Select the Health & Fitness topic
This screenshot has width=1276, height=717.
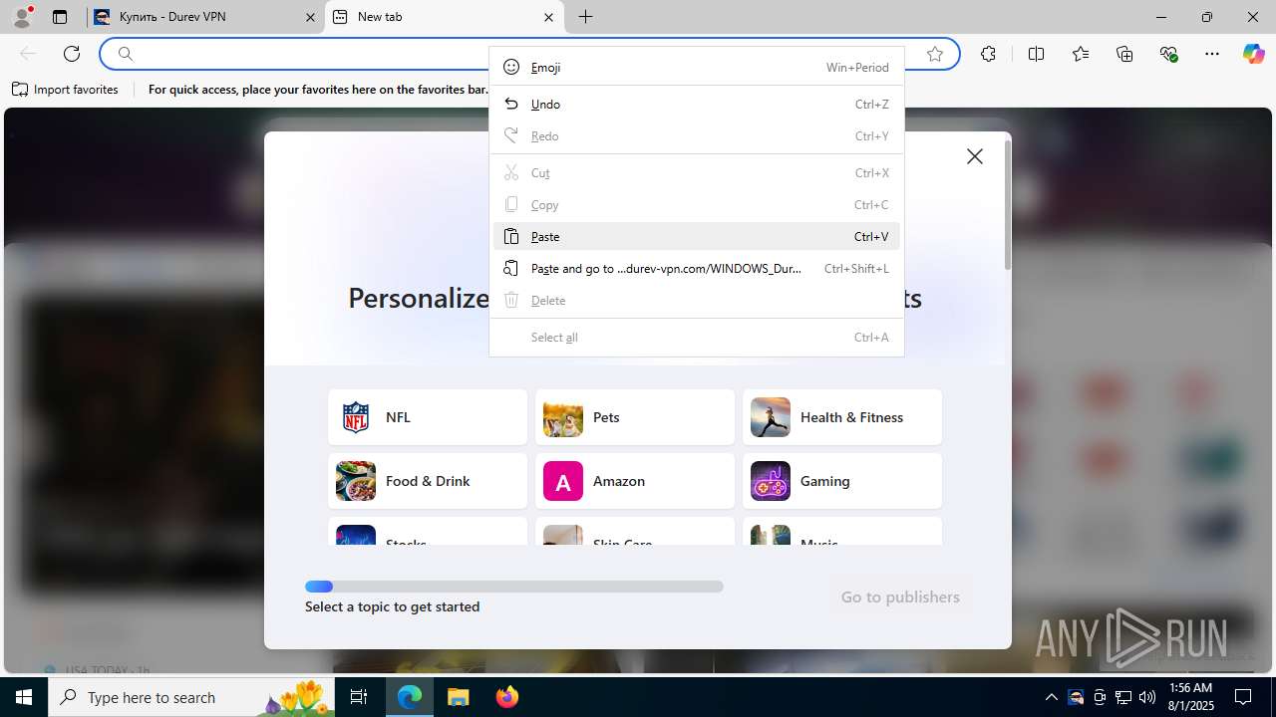pos(842,417)
